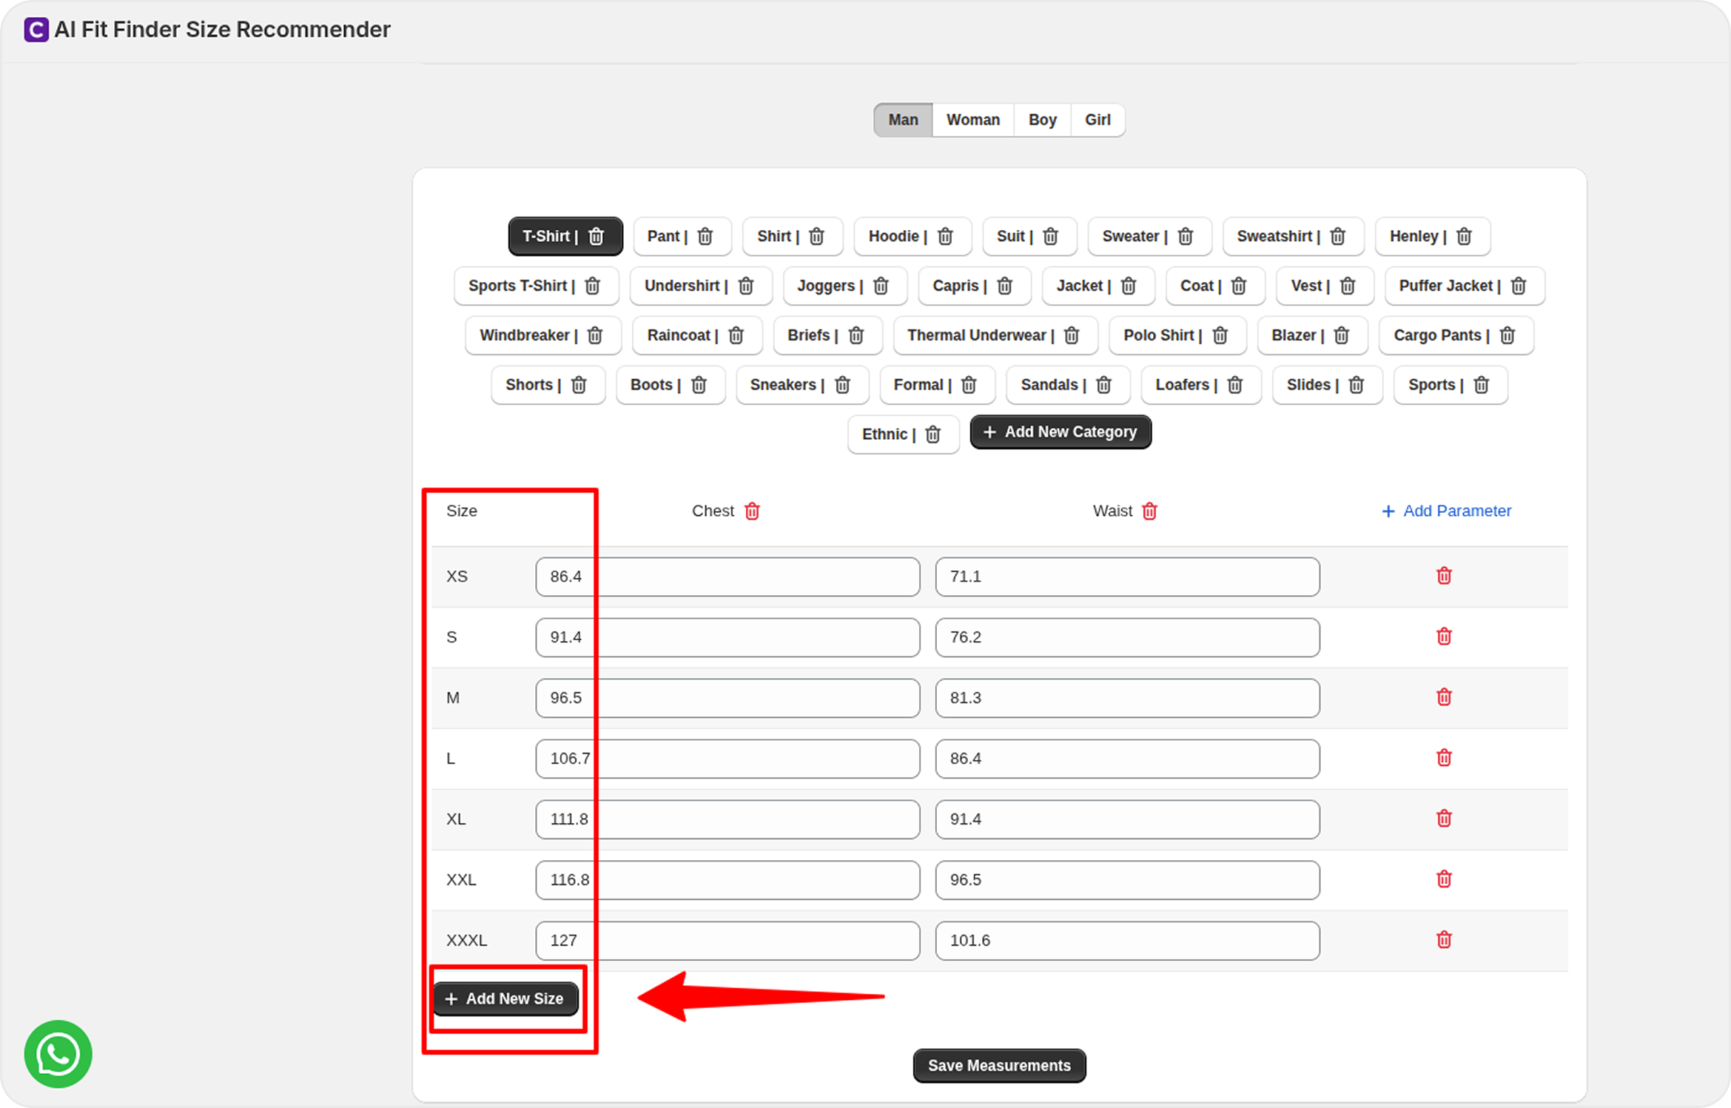Image resolution: width=1731 pixels, height=1108 pixels.
Task: Delete the XXXL size row
Action: coord(1443,940)
